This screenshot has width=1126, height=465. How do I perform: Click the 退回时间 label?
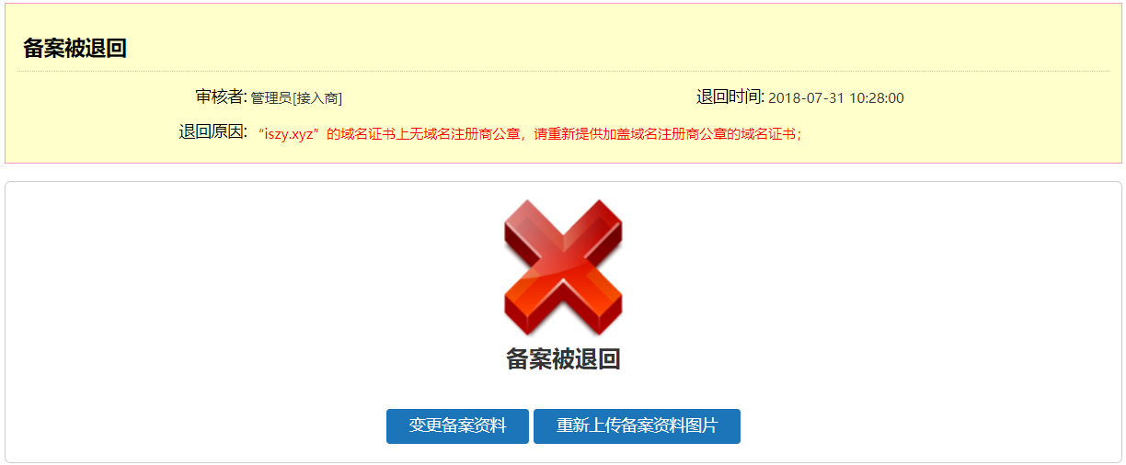click(730, 96)
